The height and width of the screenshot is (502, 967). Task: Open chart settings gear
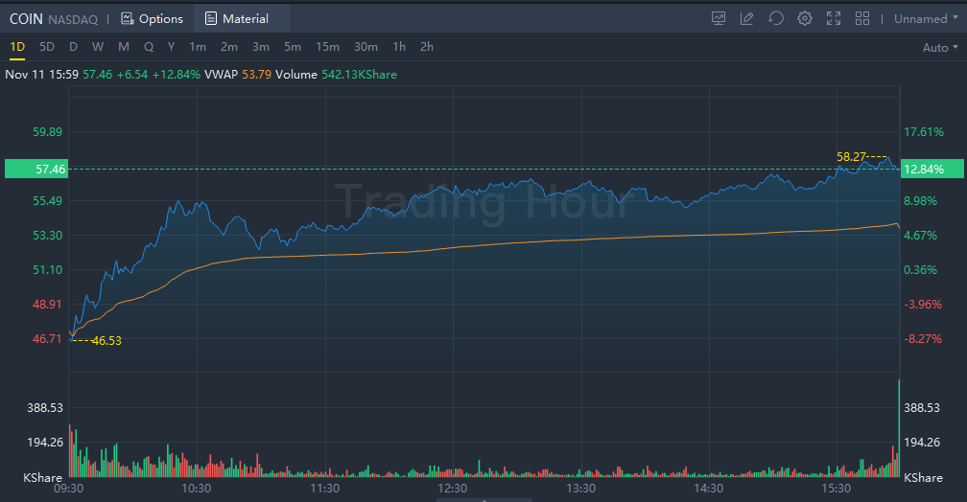click(805, 18)
